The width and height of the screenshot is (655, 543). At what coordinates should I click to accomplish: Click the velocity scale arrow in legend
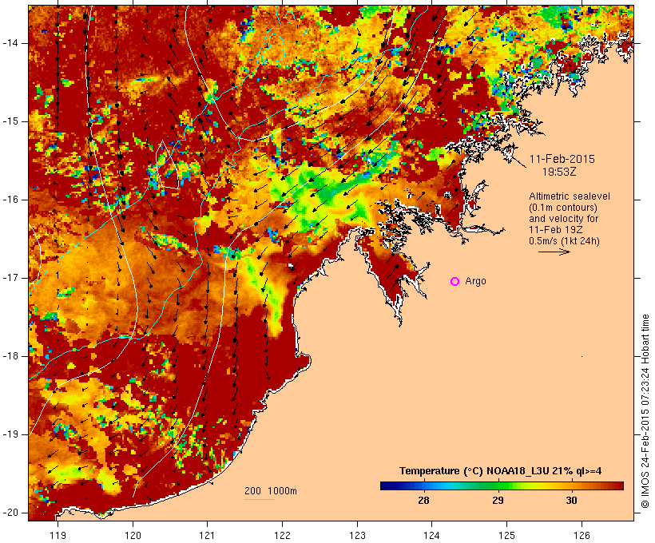click(x=554, y=252)
